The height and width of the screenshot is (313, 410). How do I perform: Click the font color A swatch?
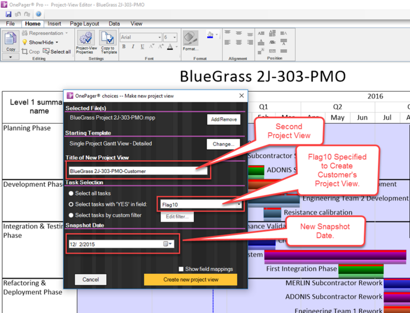coord(170,47)
